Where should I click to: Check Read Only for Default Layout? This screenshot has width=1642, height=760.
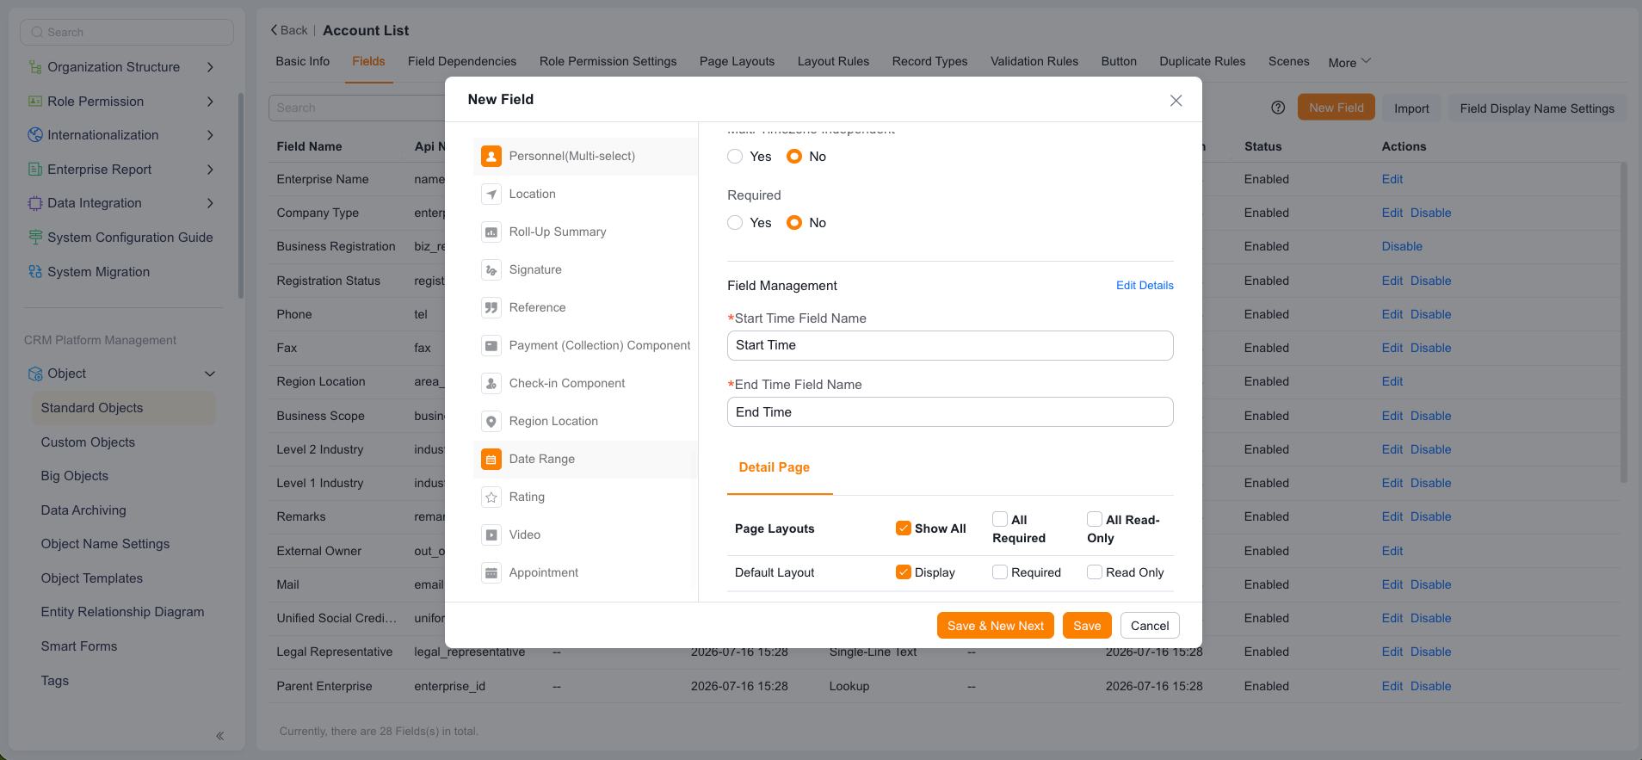pos(1095,572)
